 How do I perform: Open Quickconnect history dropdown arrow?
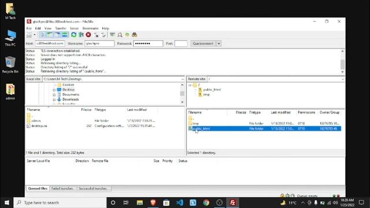click(x=219, y=44)
